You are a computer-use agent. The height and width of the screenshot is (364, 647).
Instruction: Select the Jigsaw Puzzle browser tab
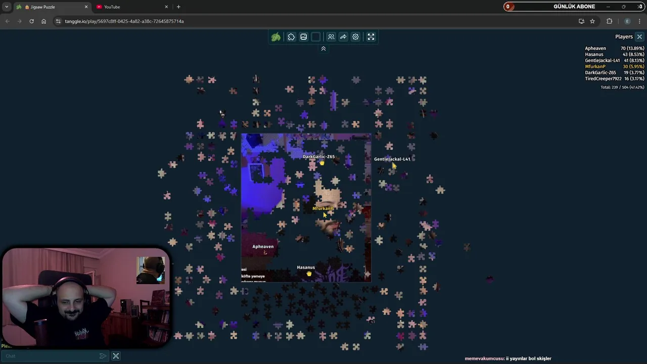point(52,7)
